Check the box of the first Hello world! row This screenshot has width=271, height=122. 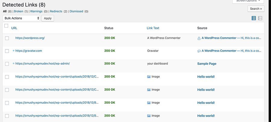7,77
